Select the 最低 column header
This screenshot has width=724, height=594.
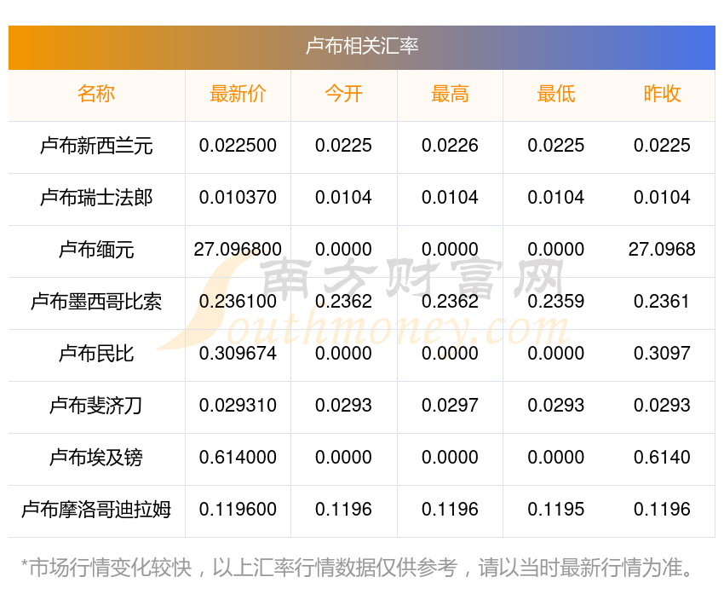[555, 94]
